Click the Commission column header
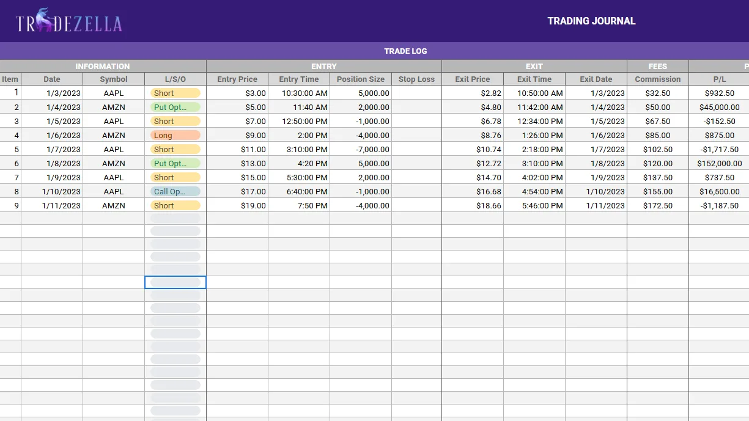Image resolution: width=749 pixels, height=421 pixels. 657,79
